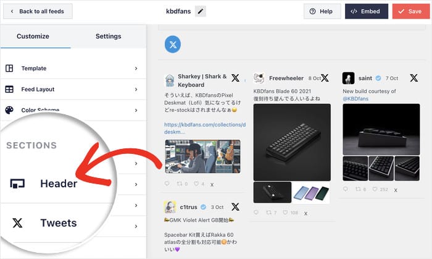The width and height of the screenshot is (432, 259).
Task: Expand the Template settings chevron
Action: click(136, 69)
